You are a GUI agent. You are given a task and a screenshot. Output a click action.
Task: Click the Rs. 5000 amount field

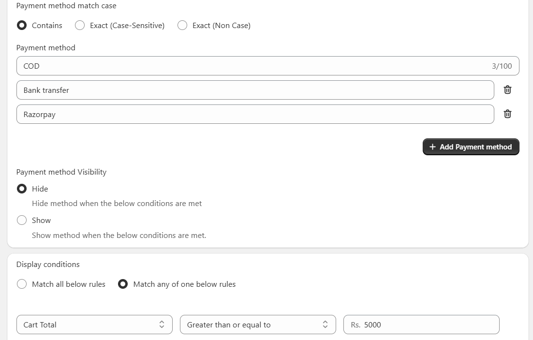426,325
